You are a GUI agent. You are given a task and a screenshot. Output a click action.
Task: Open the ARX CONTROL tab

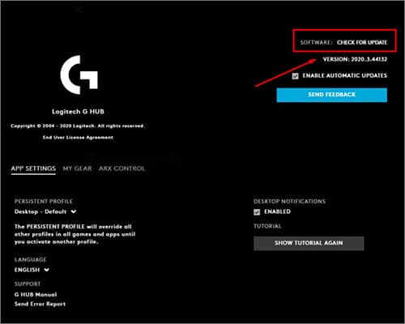pyautogui.click(x=122, y=168)
